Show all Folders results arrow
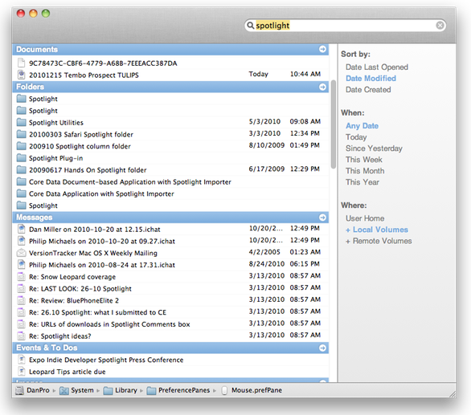The height and width of the screenshot is (415, 471). point(322,87)
